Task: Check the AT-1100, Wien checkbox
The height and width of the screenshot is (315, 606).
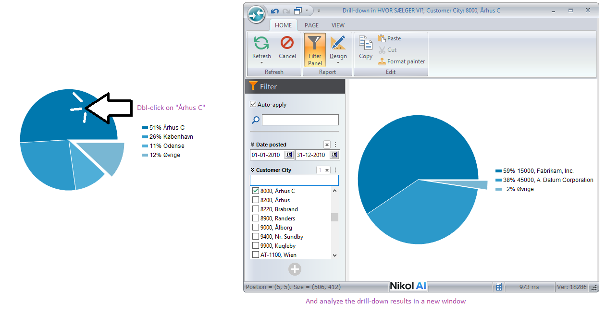Action: pos(256,254)
